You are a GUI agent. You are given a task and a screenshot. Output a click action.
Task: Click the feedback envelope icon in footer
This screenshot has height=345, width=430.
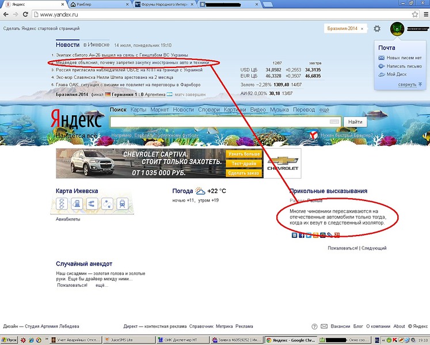[324, 327]
